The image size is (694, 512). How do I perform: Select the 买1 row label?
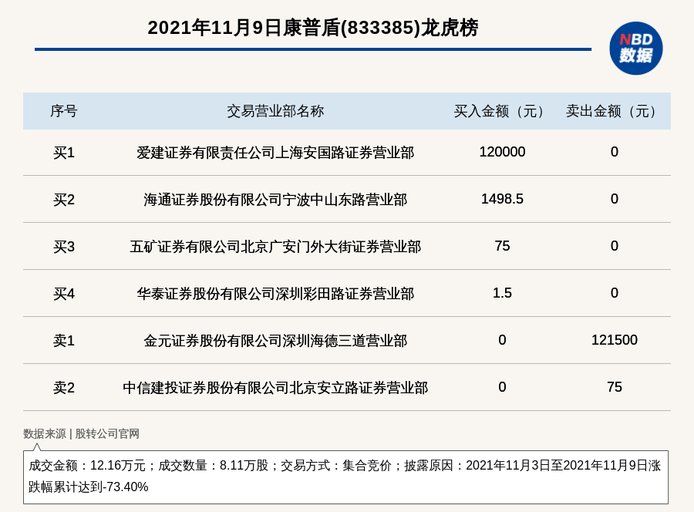point(64,153)
